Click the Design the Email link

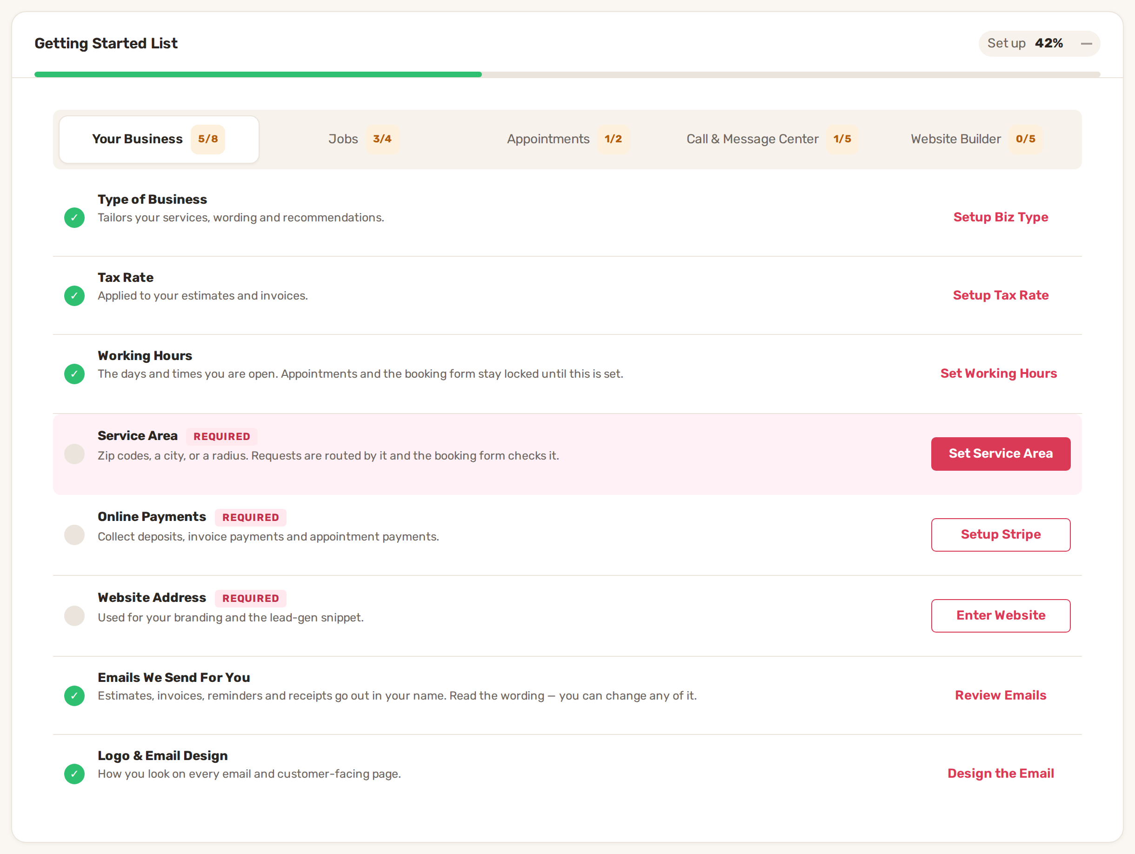coord(1001,774)
